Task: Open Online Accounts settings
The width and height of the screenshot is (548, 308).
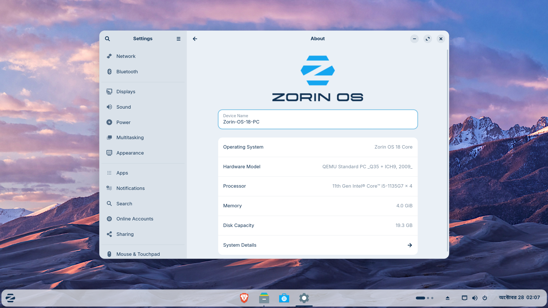Action: pos(143,219)
